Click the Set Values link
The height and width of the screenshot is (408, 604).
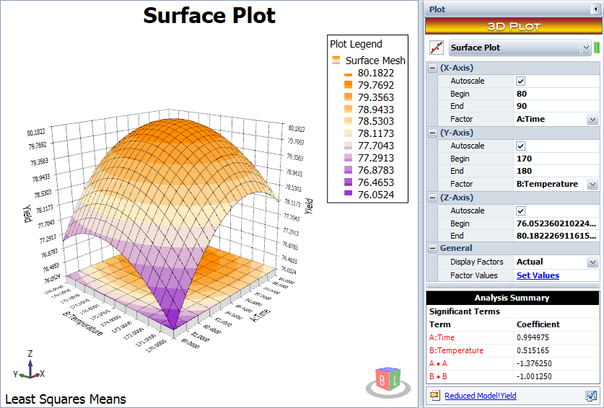[538, 275]
